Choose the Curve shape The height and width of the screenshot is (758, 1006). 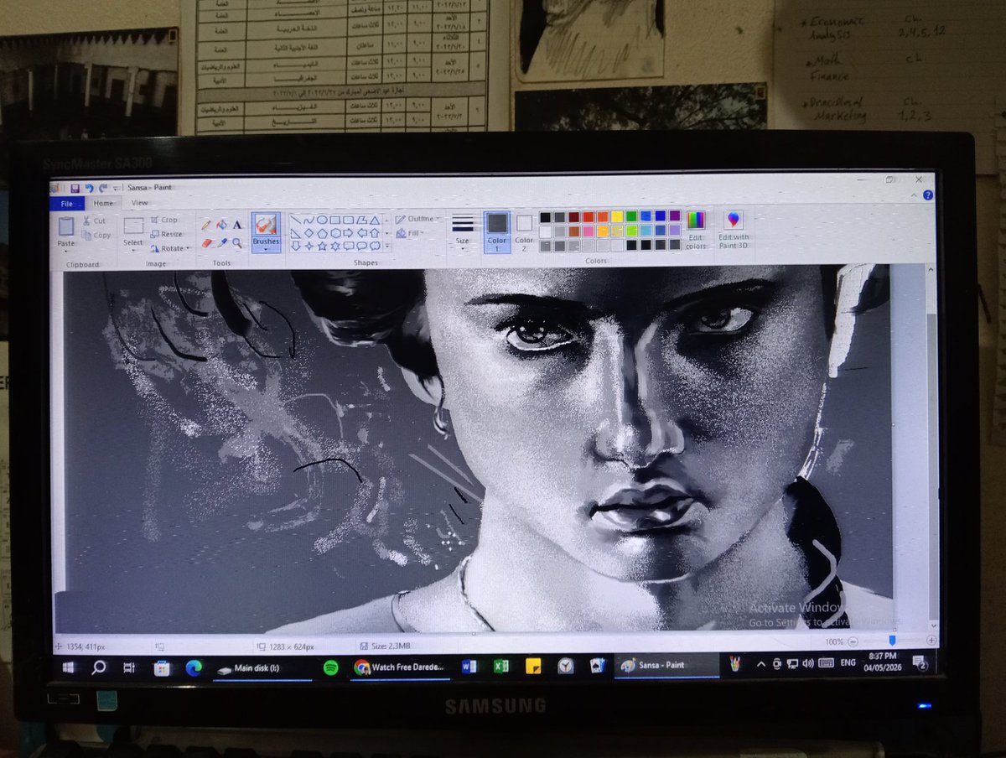click(309, 220)
